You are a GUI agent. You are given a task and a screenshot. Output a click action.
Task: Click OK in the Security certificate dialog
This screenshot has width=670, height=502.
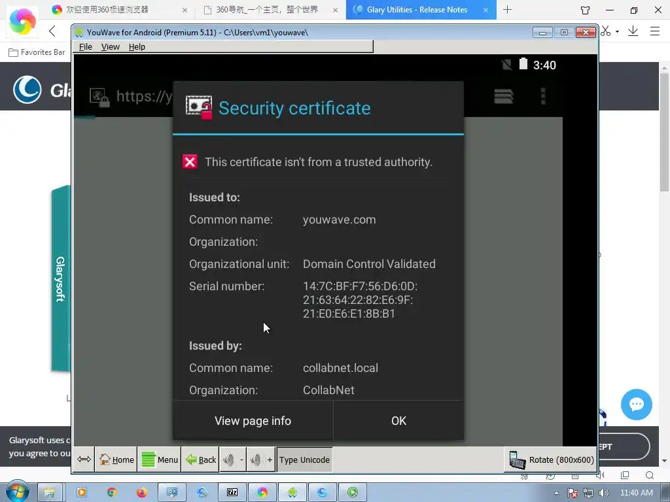(x=398, y=420)
